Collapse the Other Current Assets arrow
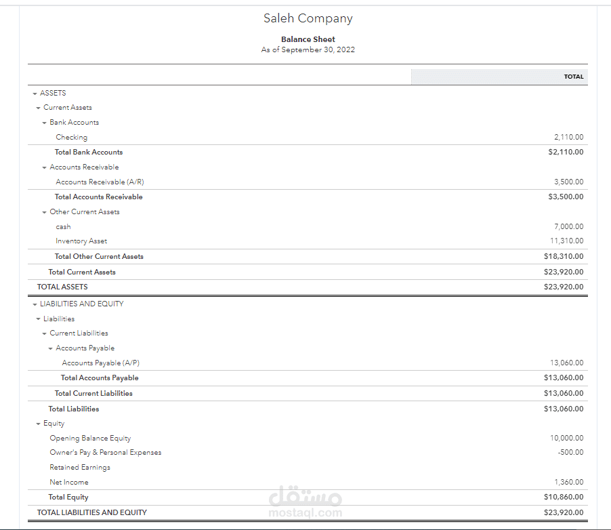 click(x=45, y=213)
